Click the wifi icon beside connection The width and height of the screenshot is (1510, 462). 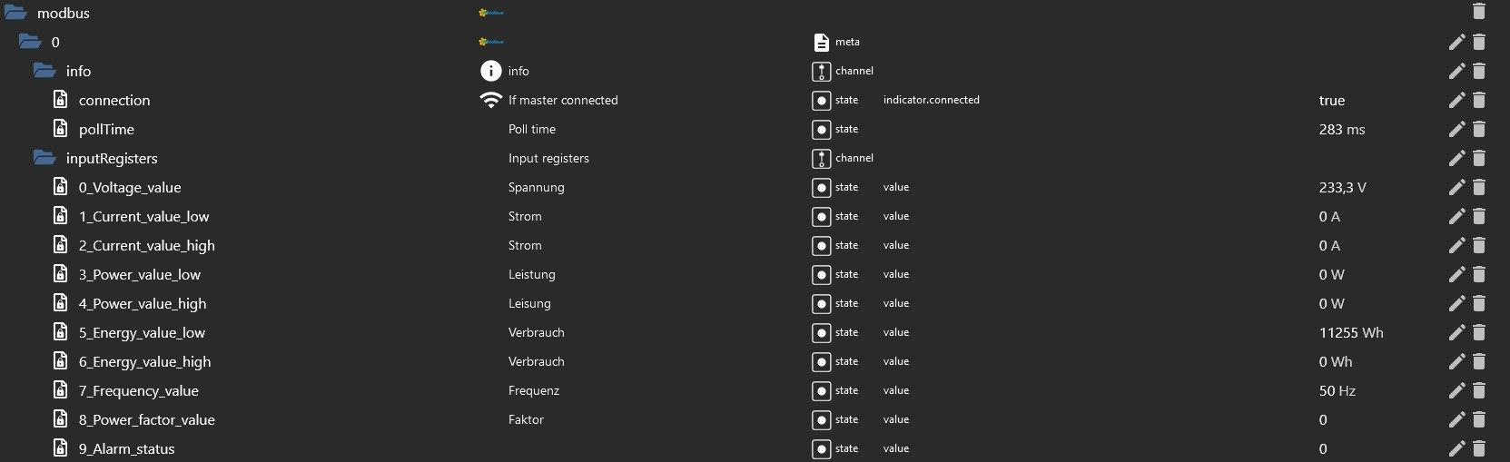coord(490,100)
